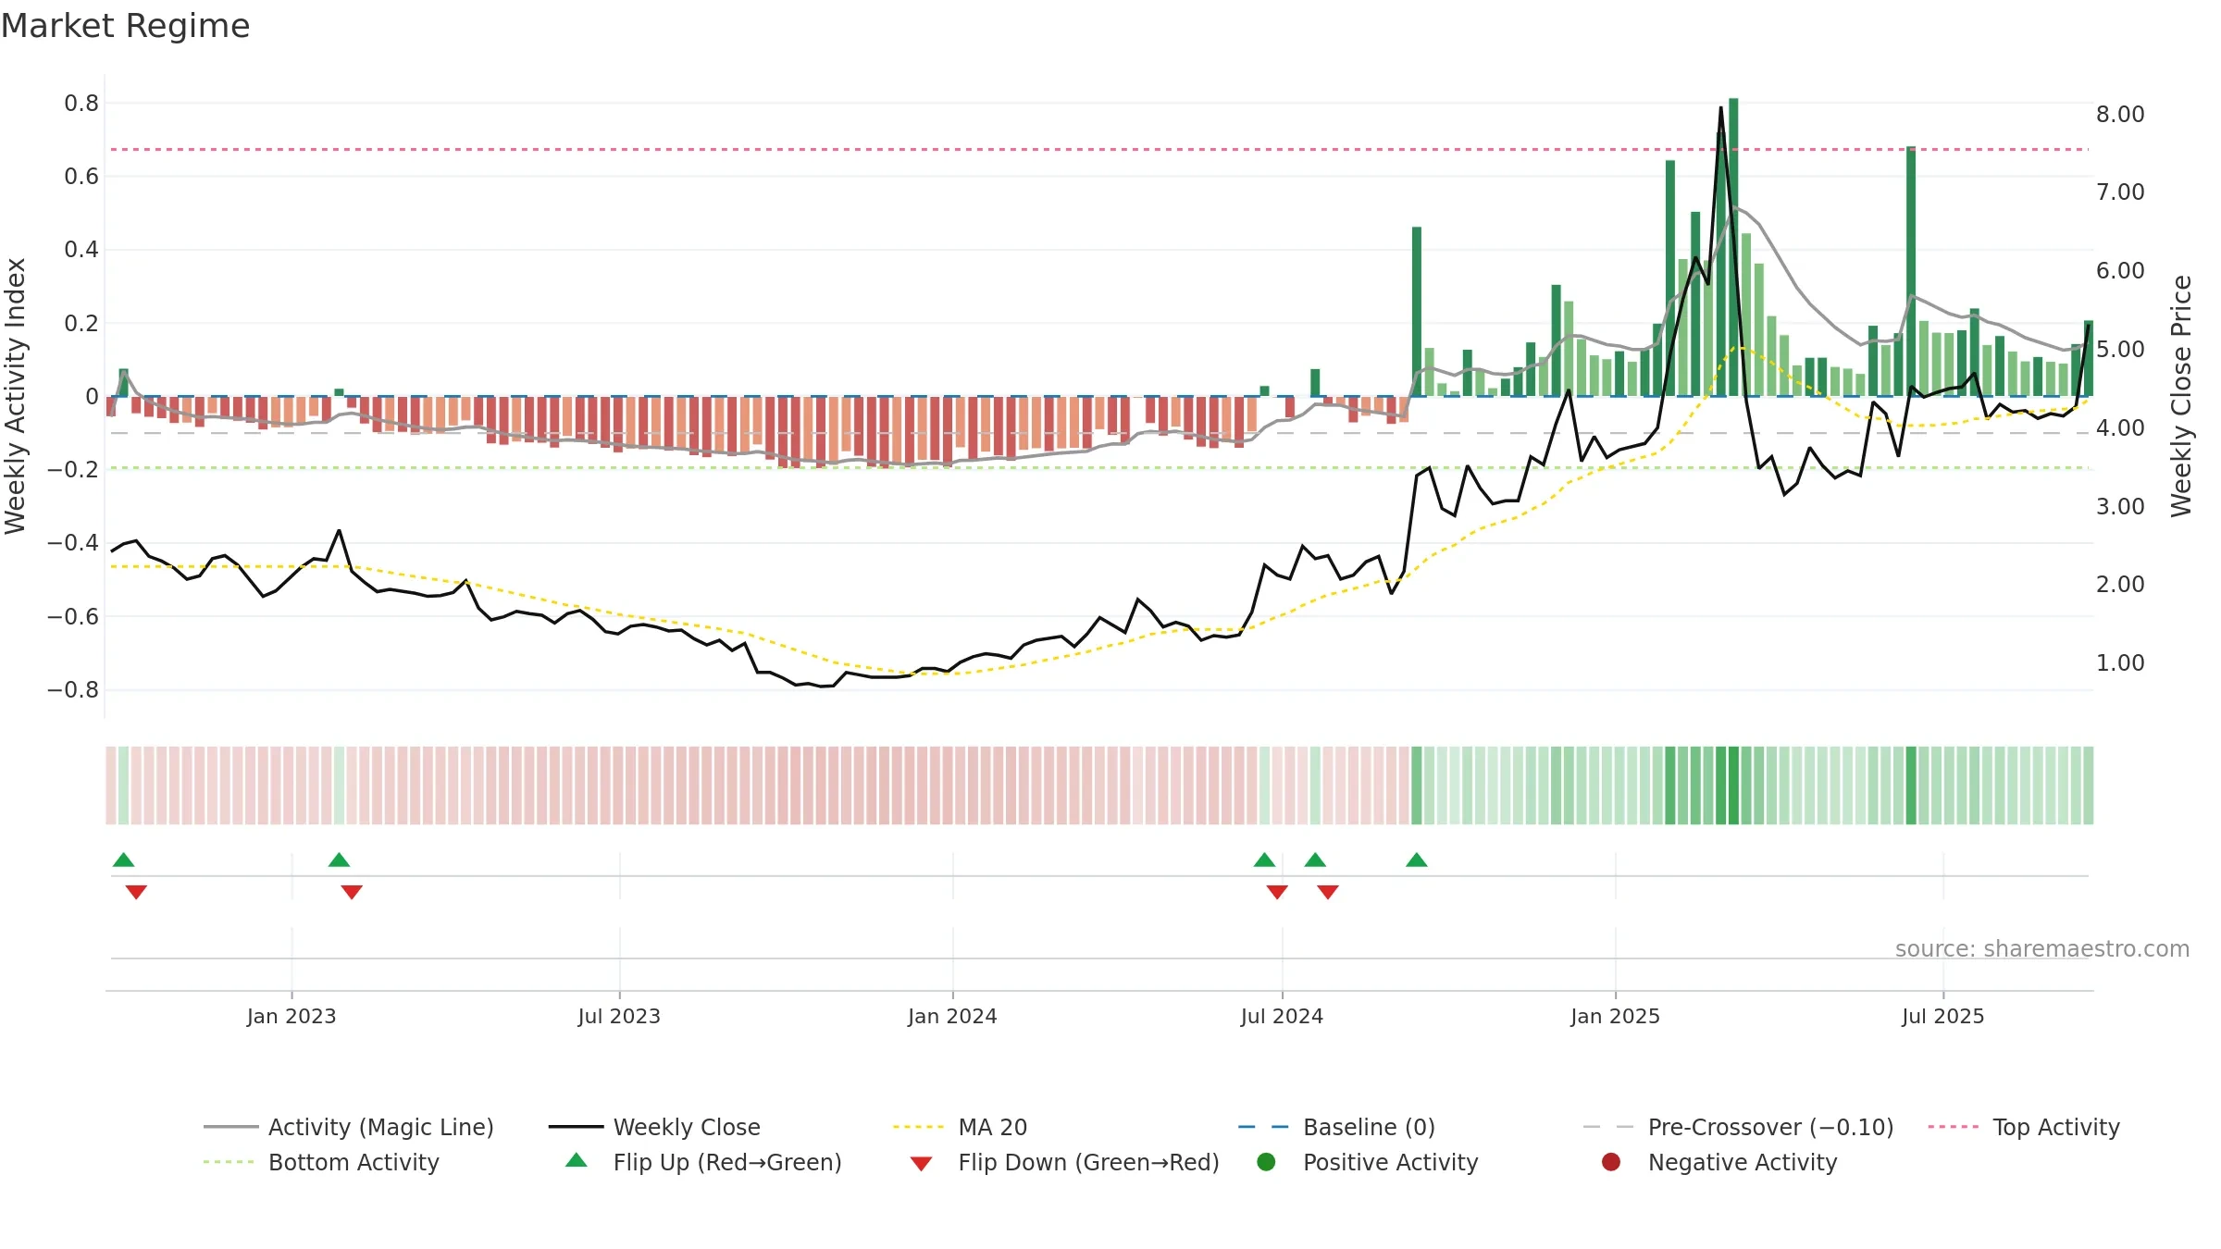The image size is (2221, 1249).
Task: Toggle Flip Up (Red→Green) legend entry
Action: pos(703,1162)
